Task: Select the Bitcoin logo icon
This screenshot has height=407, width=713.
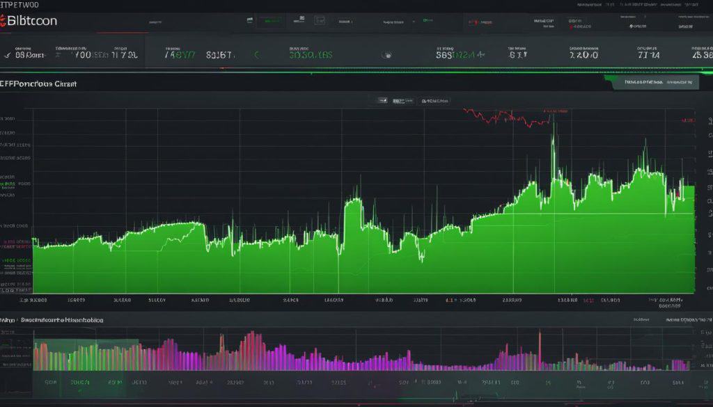Action: [x=6, y=21]
